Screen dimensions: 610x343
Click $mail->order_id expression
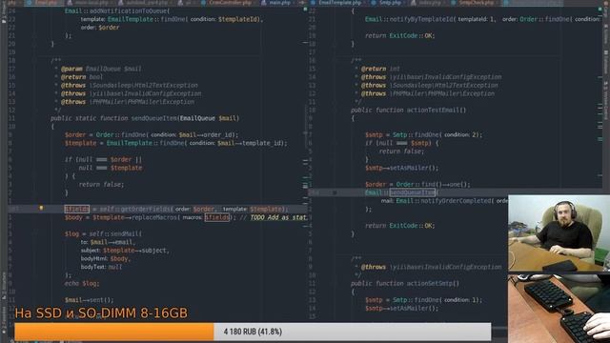point(207,135)
